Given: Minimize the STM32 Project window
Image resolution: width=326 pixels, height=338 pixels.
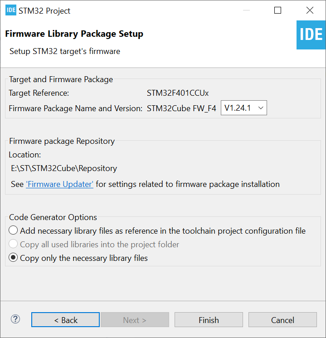Looking at the screenshot, I should pyautogui.click(x=245, y=10).
